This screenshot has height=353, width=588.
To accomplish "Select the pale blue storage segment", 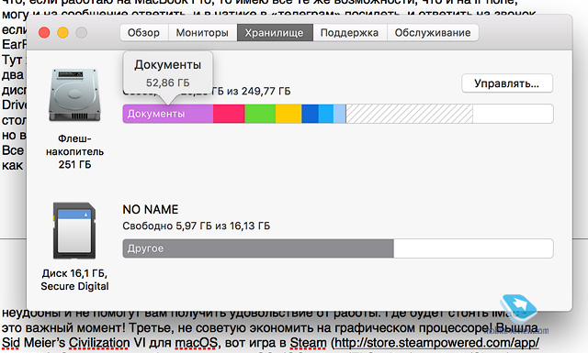I will click(x=339, y=114).
